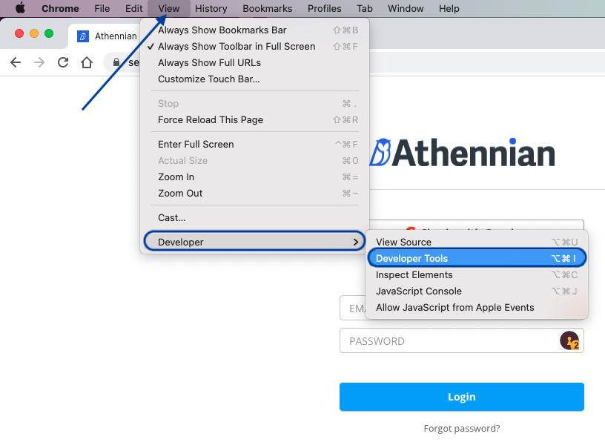Enable Always Show Full URLs option

coord(209,62)
